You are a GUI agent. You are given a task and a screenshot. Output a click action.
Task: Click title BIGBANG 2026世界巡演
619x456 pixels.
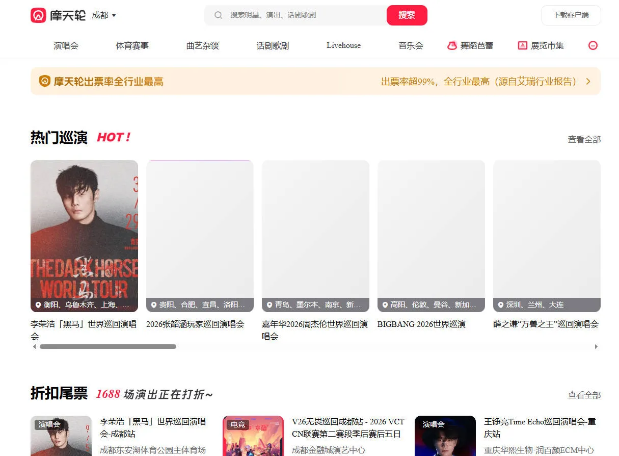pyautogui.click(x=421, y=324)
